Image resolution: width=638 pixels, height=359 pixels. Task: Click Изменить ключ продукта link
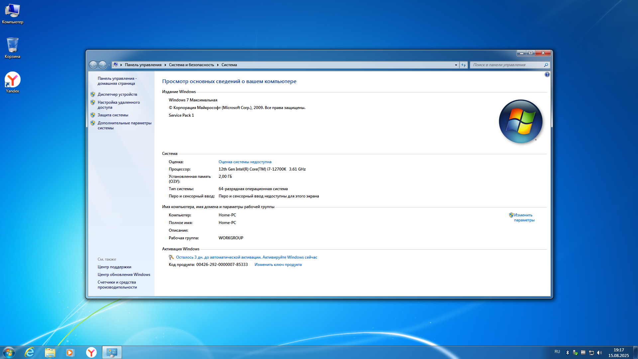pos(278,265)
